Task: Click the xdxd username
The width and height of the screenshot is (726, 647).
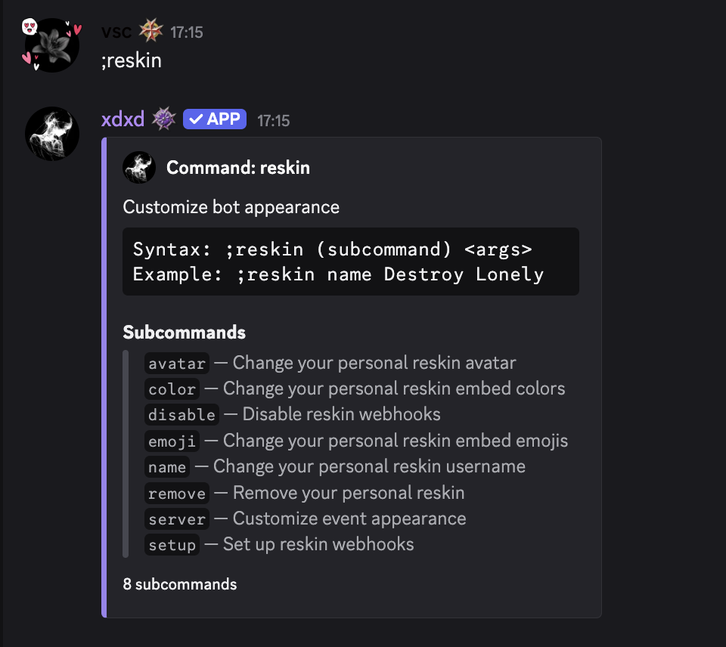Action: coord(123,119)
